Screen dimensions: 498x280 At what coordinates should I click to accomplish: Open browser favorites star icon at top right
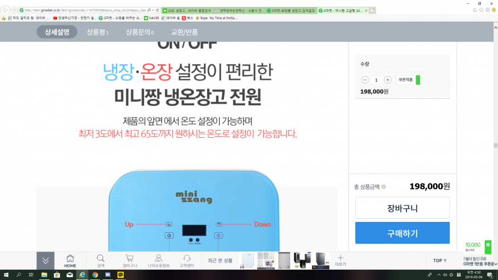481,10
